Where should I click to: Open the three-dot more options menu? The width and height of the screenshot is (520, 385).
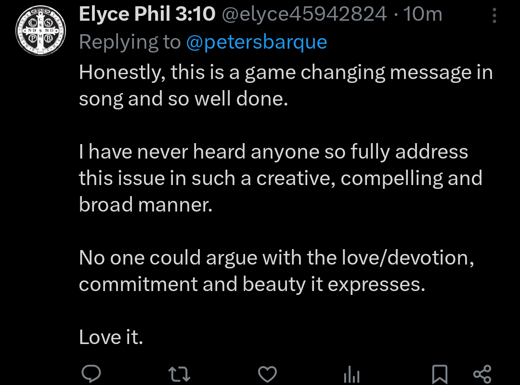[494, 16]
